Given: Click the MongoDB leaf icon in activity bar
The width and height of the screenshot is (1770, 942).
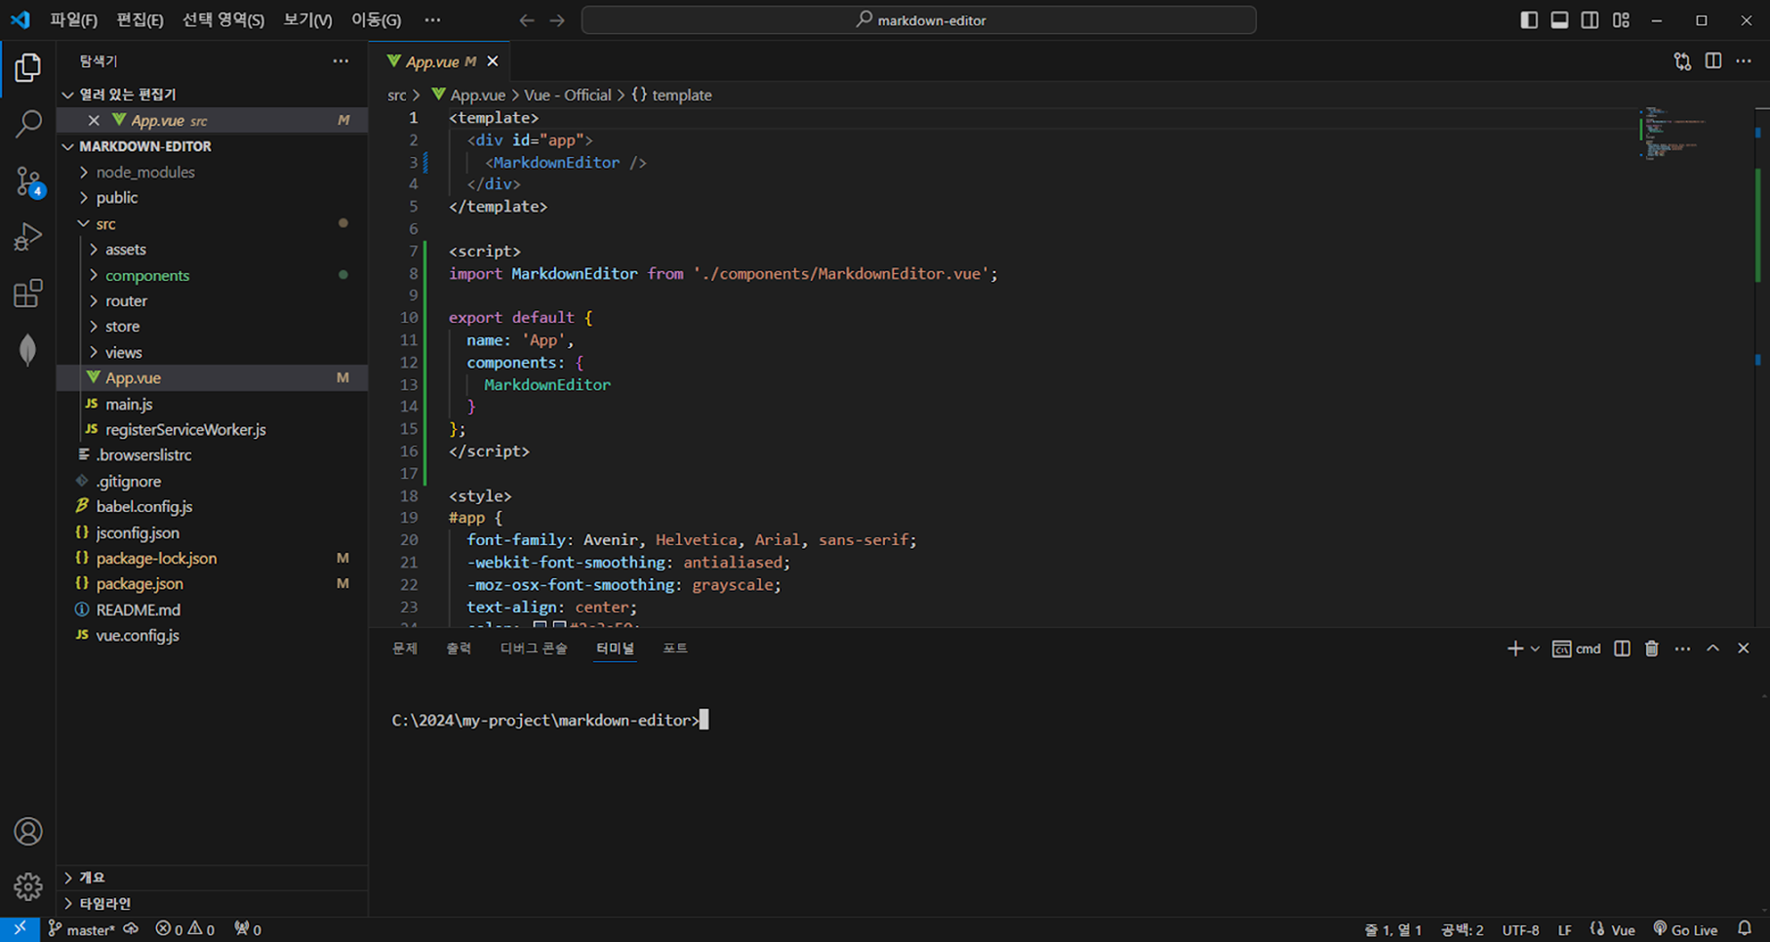Looking at the screenshot, I should coord(28,348).
